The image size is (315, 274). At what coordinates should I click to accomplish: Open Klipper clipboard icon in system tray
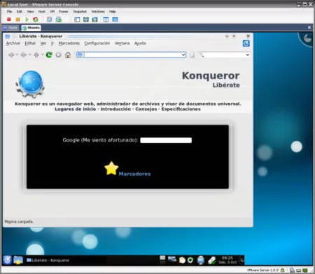coord(182,260)
